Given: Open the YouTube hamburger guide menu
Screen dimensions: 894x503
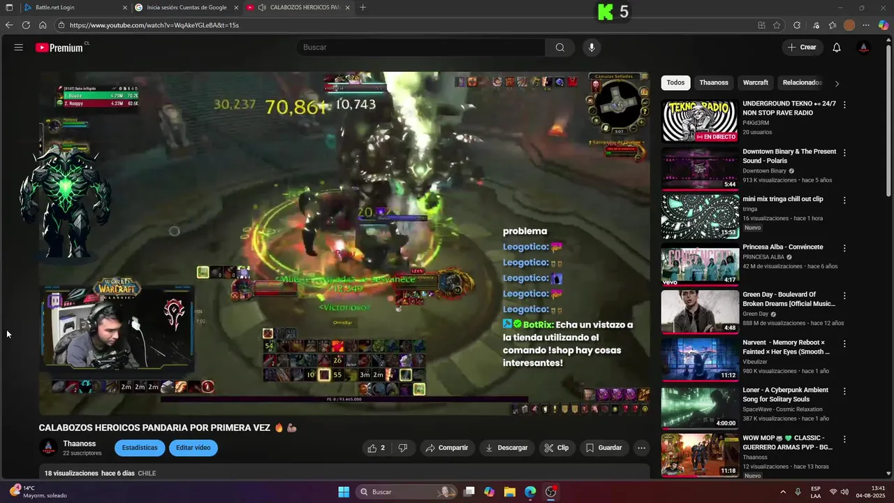Looking at the screenshot, I should click(x=19, y=48).
